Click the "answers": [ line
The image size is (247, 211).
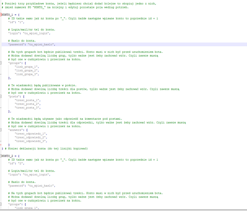pos(18,130)
